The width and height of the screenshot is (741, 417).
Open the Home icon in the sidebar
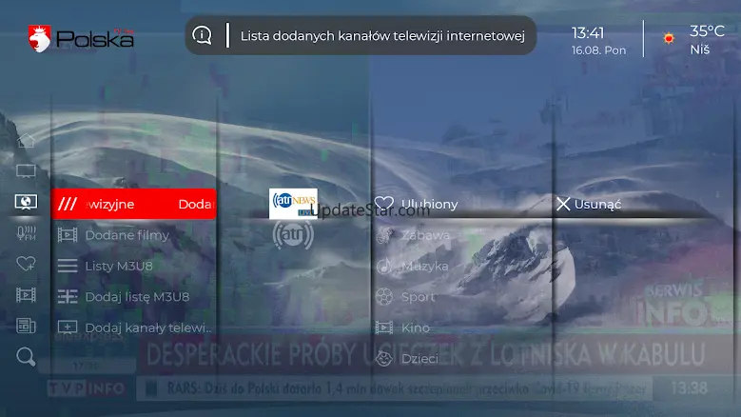coord(26,140)
